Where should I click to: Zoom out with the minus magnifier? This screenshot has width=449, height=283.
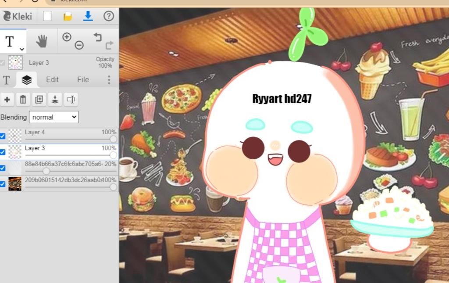(79, 45)
